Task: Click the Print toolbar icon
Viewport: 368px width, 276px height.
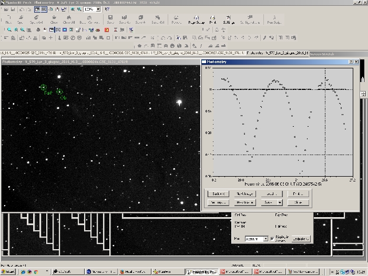Action: (212, 19)
